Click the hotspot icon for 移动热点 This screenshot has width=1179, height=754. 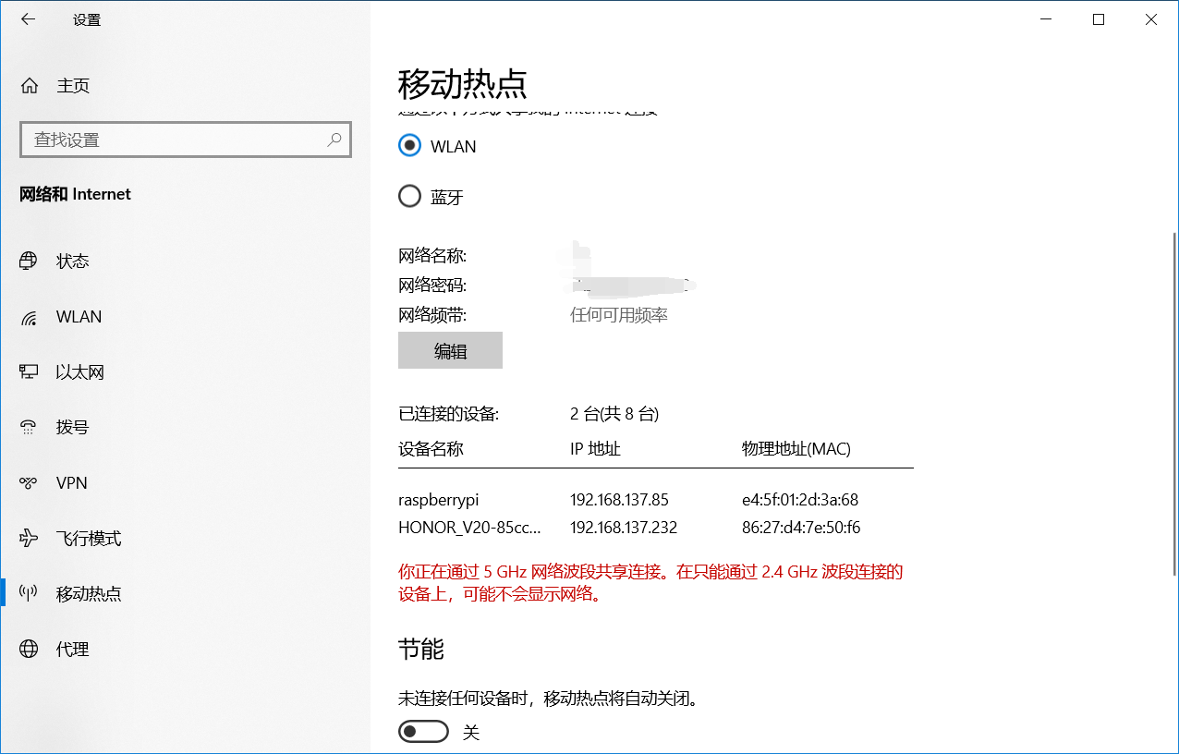(x=29, y=593)
